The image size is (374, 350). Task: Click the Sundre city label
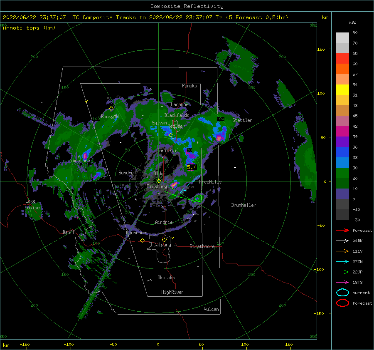[126, 172]
